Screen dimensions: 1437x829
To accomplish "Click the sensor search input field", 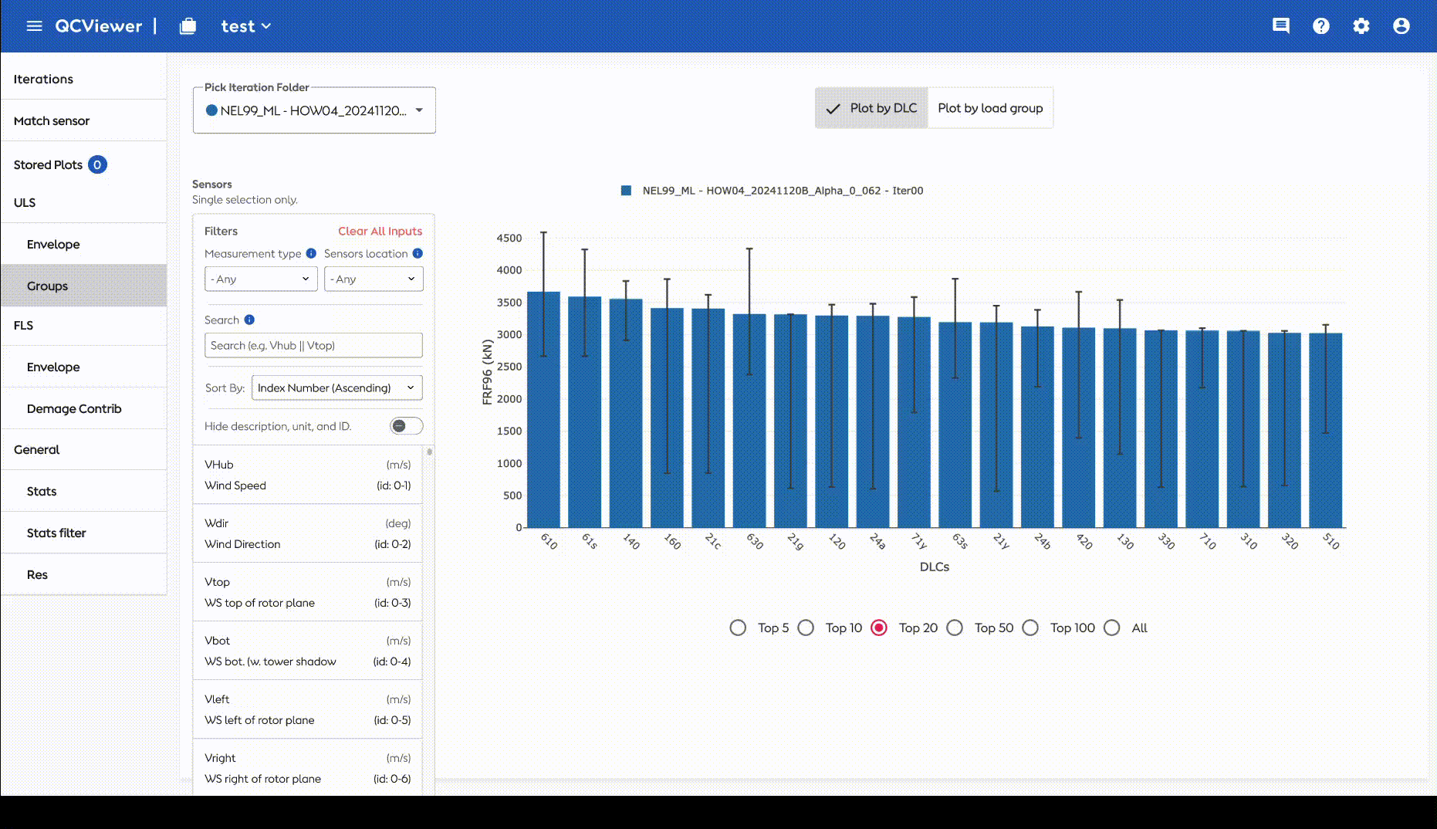I will (313, 345).
